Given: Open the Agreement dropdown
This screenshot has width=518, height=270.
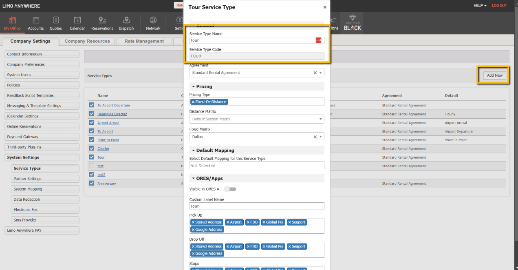Looking at the screenshot, I should (x=321, y=73).
